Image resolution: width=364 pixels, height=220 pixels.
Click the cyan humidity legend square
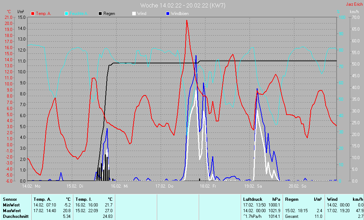tap(66, 14)
